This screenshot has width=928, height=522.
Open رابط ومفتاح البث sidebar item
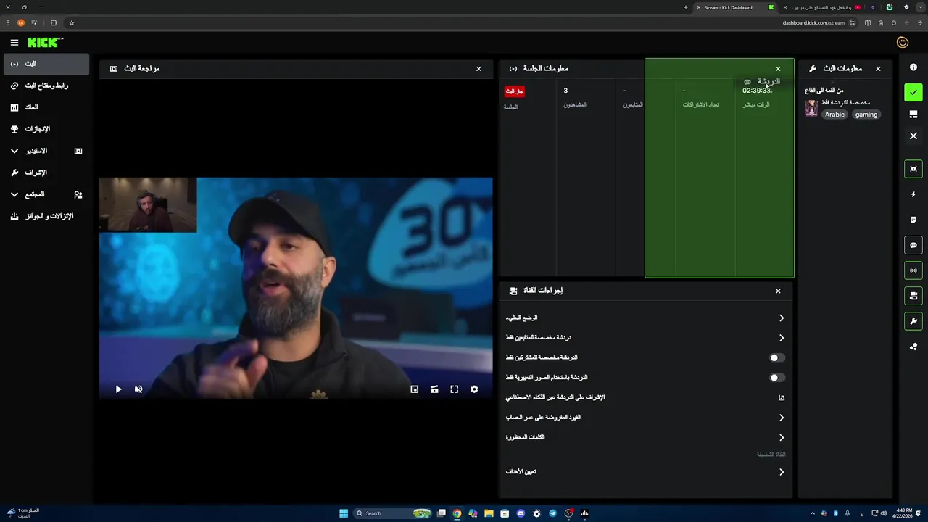click(46, 86)
